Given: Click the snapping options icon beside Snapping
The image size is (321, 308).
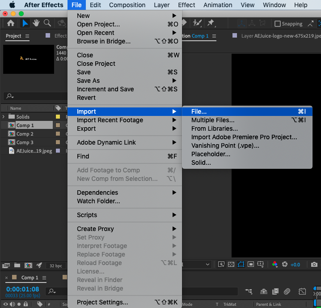Looking at the screenshot, I should [x=311, y=24].
